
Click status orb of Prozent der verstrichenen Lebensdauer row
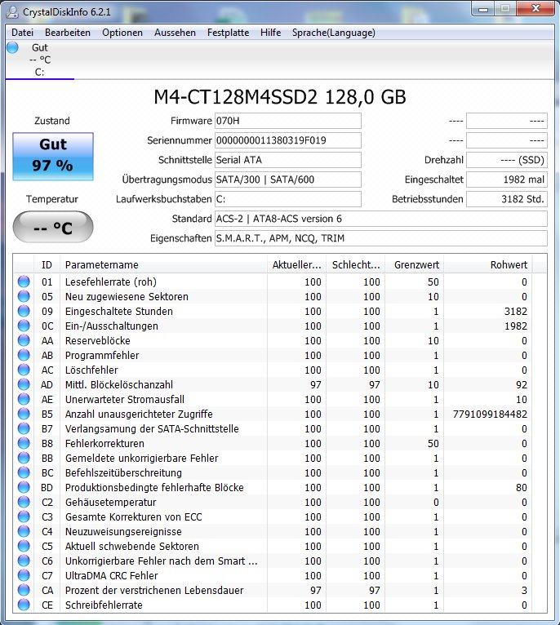[x=24, y=590]
